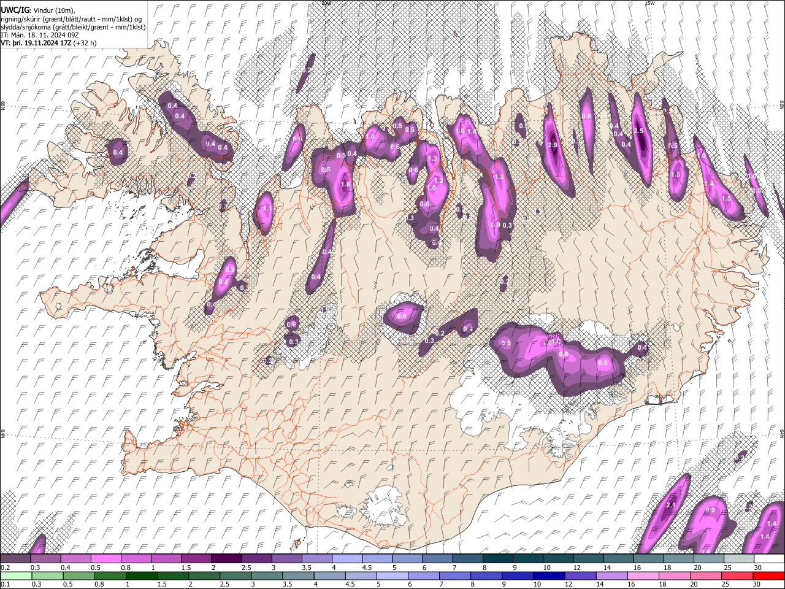Select the grey-green rain swatch at 3
This screenshot has height=589, width=785.
[x=266, y=576]
